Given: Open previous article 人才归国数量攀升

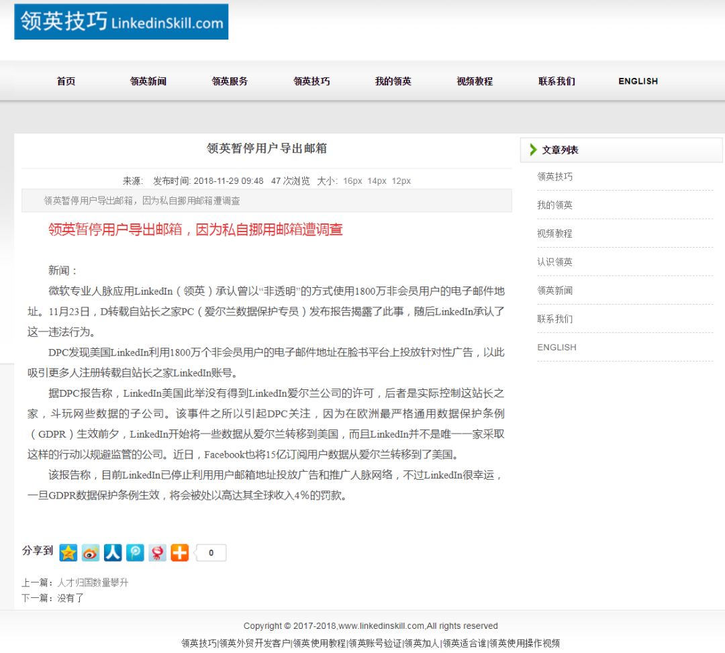Looking at the screenshot, I should (x=93, y=583).
